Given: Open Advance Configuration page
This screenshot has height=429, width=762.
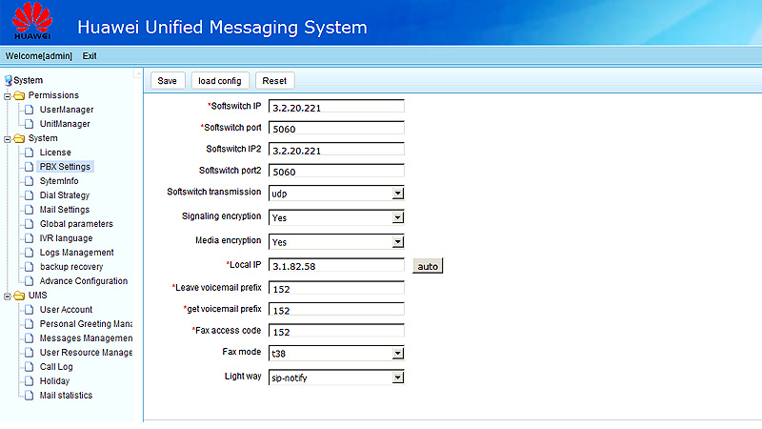Looking at the screenshot, I should (x=84, y=281).
